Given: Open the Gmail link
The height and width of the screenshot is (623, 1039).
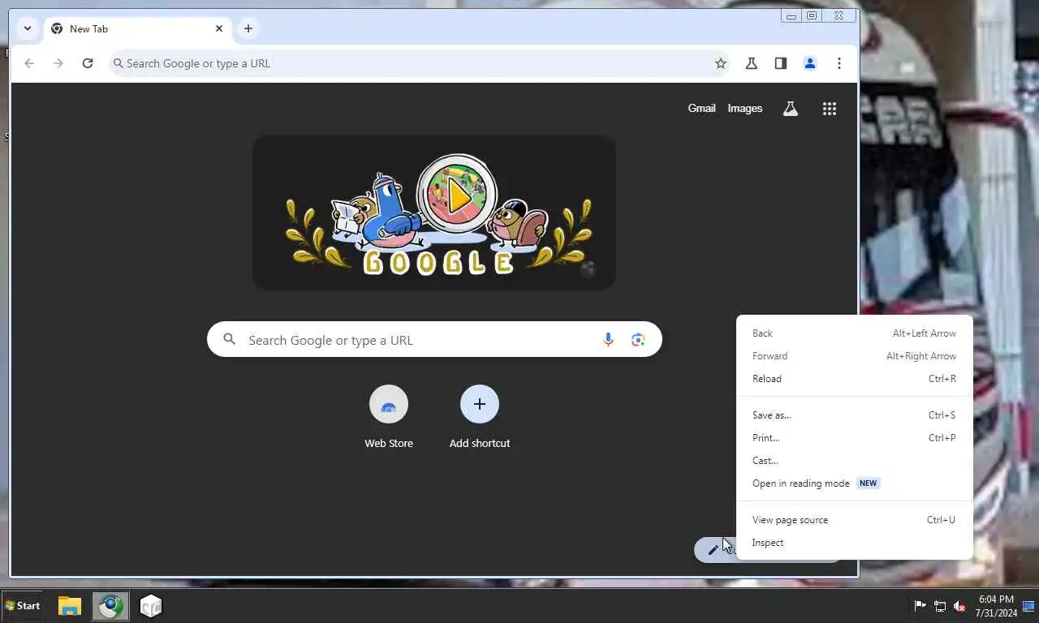Looking at the screenshot, I should coord(701,108).
